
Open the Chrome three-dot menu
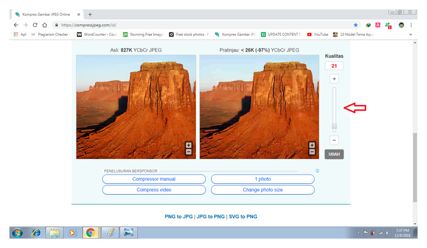[411, 25]
